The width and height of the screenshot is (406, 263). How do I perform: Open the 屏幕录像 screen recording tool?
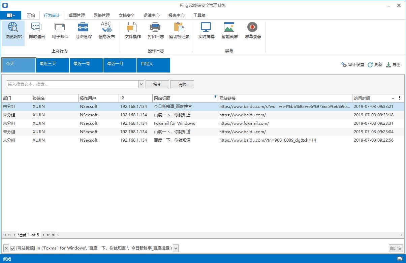pos(253,31)
